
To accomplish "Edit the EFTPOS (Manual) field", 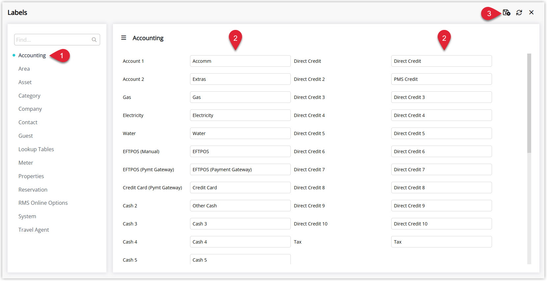I will coord(240,152).
